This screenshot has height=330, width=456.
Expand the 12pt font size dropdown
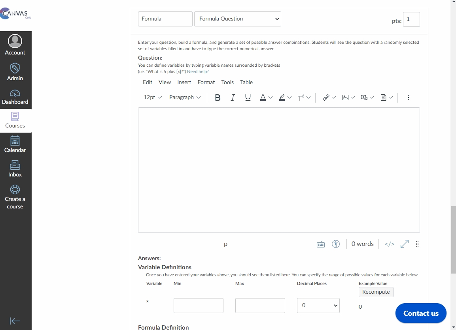click(x=153, y=97)
